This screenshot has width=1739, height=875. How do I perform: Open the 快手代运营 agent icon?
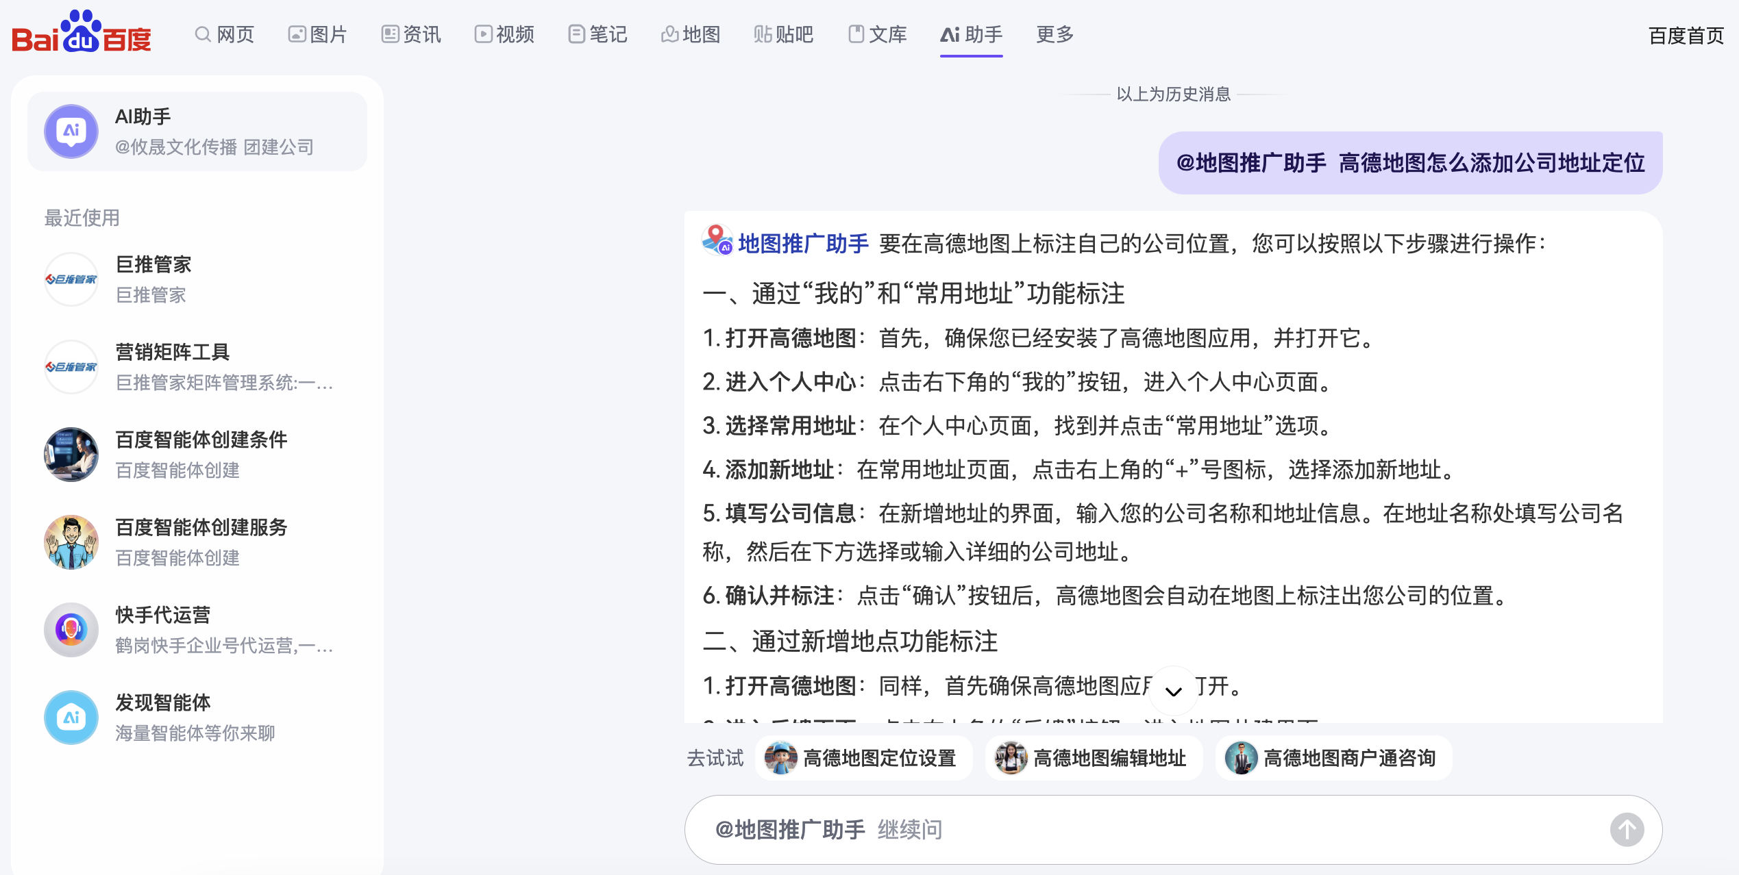(71, 630)
